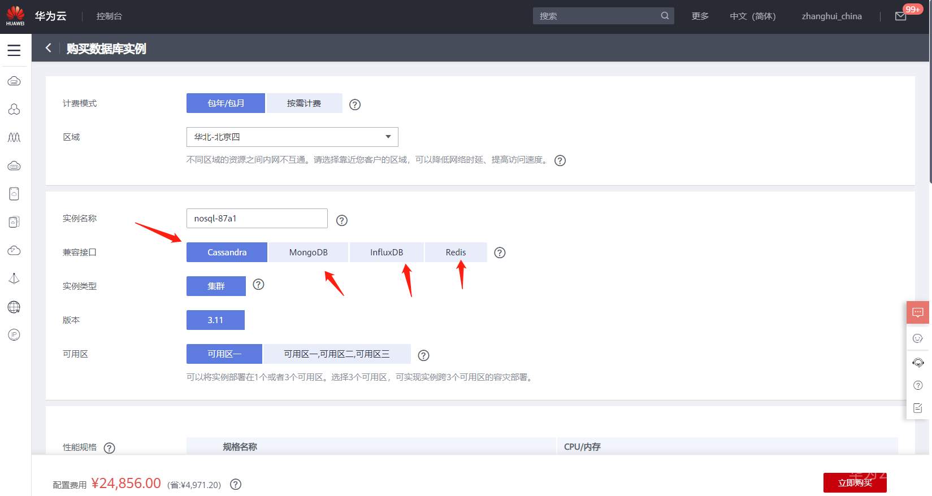Screen dimensions: 932x496
Task: Open the hamburger navigation menu
Action: (x=14, y=50)
